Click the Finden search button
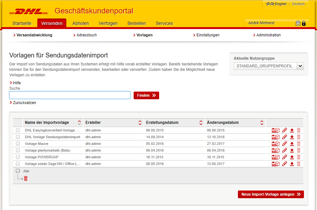Viewport: 317px width, 210px height. point(146,95)
